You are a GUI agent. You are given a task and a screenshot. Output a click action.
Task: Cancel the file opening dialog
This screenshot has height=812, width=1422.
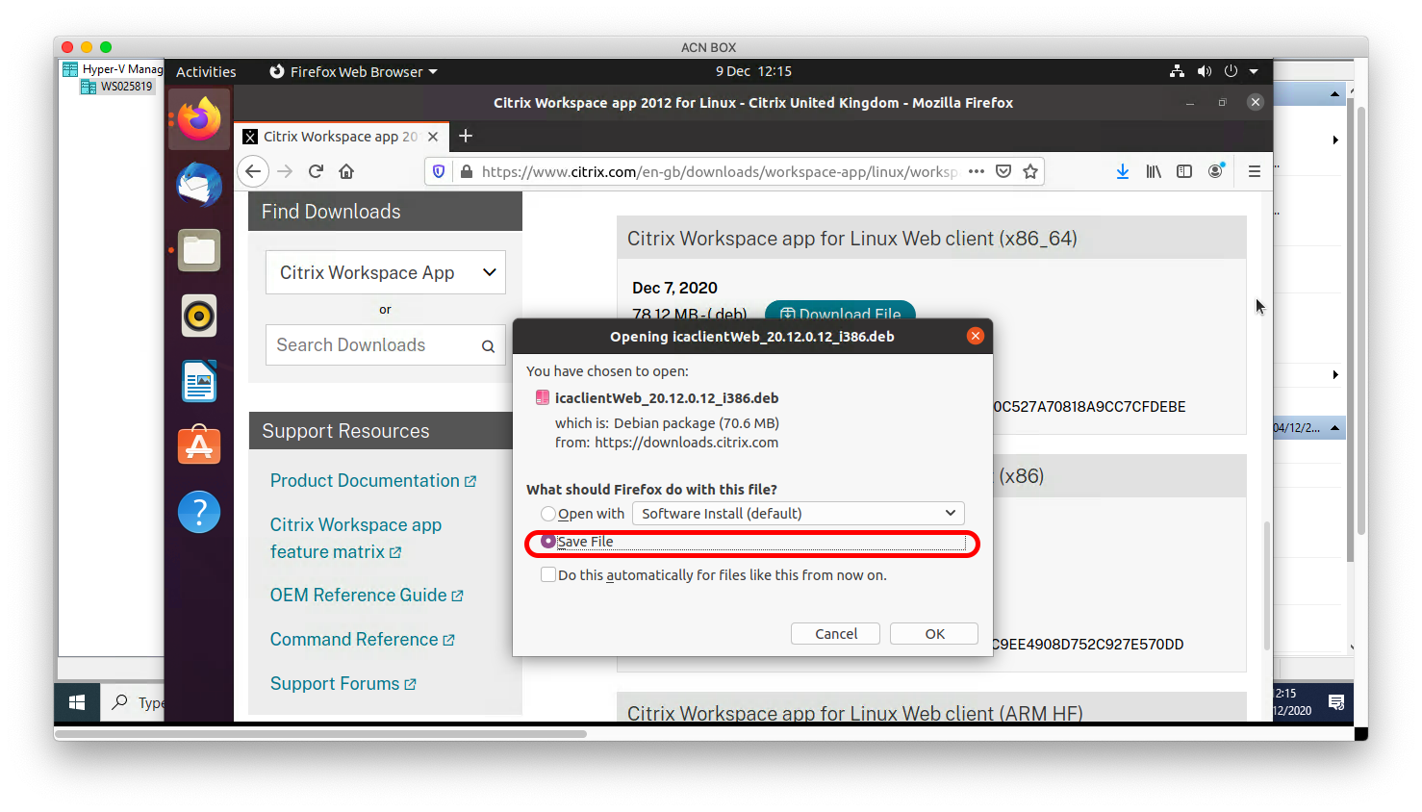(836, 634)
